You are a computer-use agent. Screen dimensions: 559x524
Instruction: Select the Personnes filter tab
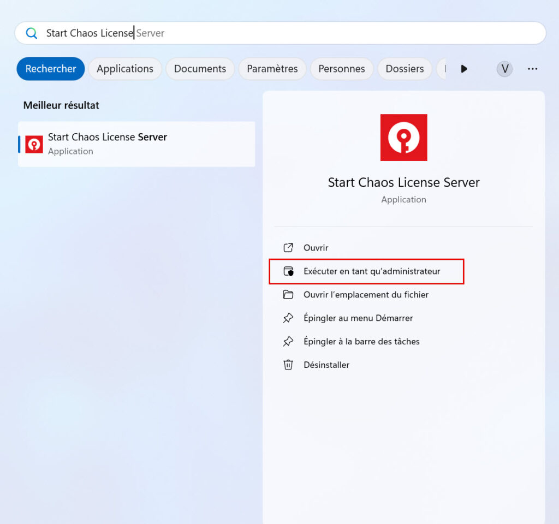point(342,69)
